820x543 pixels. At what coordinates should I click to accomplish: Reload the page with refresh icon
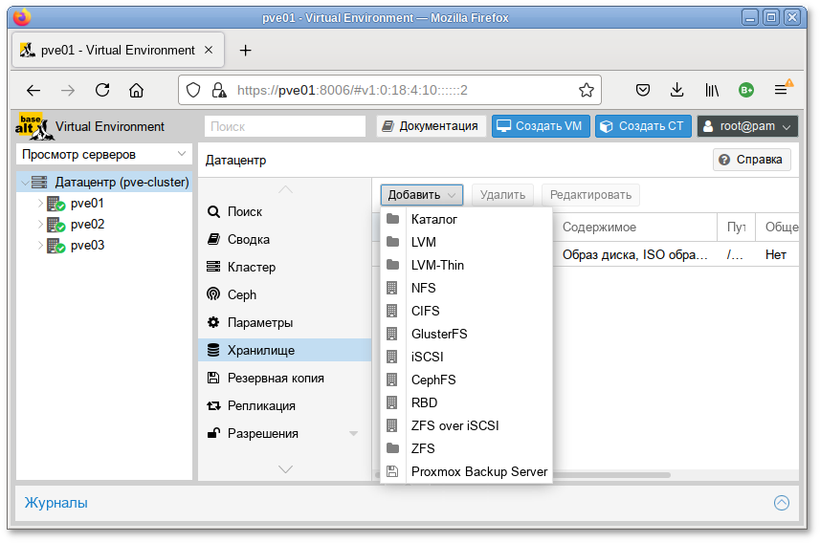(x=102, y=90)
